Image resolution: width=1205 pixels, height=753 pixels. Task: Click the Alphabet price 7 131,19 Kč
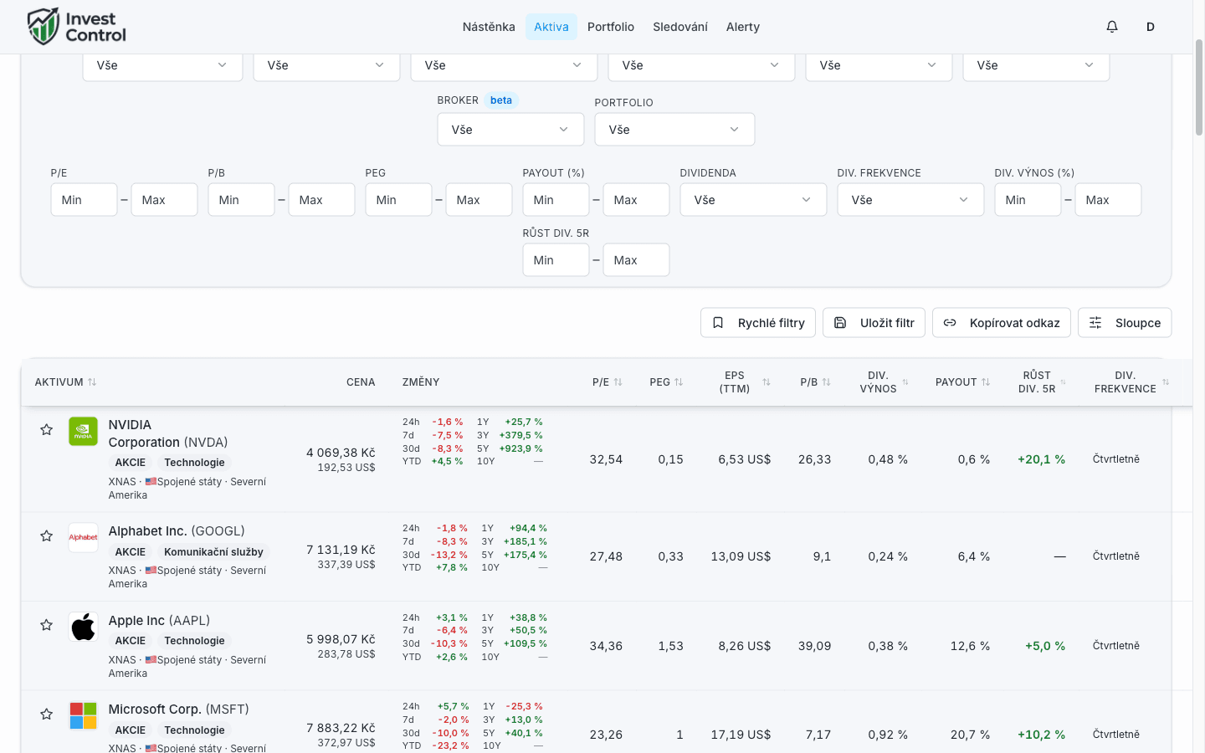(341, 550)
